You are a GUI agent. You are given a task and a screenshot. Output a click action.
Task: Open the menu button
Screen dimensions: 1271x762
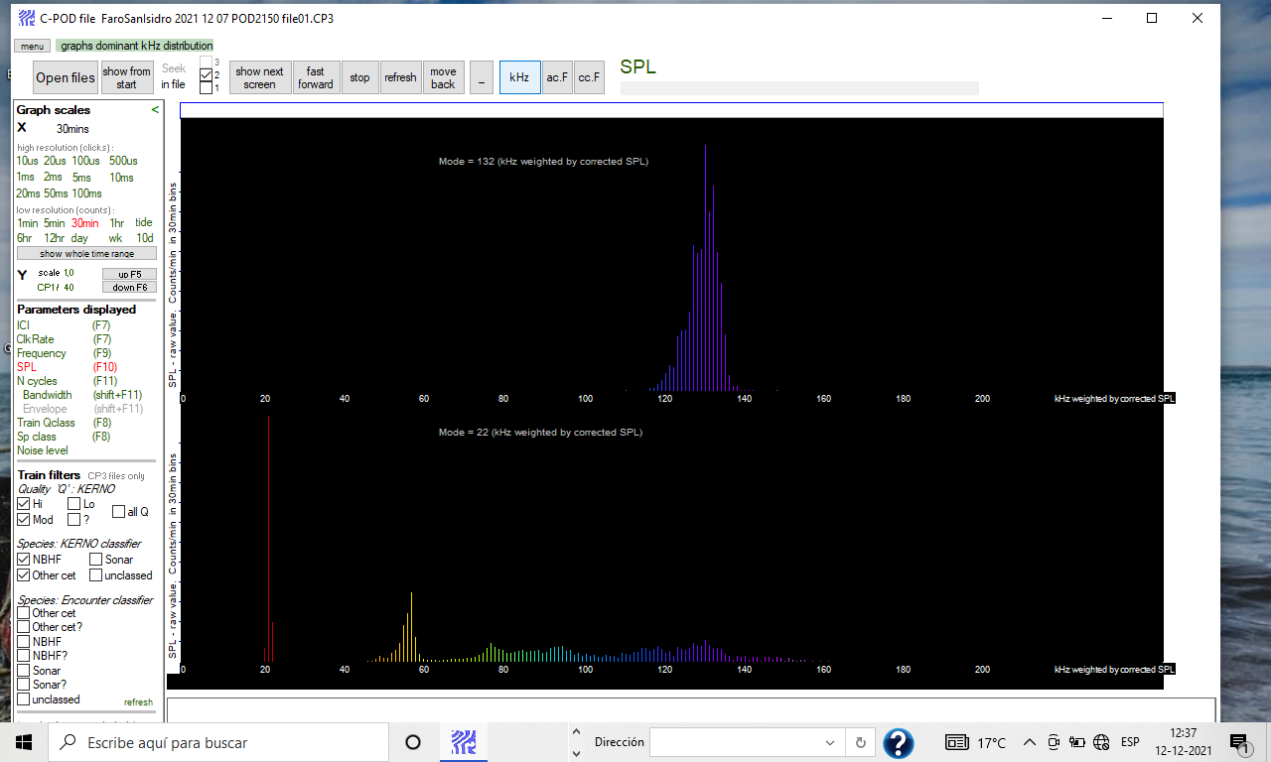click(32, 46)
